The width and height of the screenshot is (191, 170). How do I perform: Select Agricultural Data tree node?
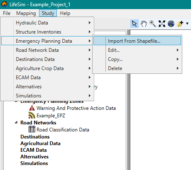tap(40, 143)
